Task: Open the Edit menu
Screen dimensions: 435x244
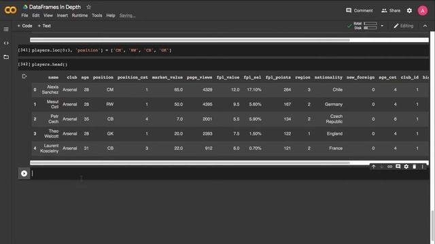Action: click(36, 16)
